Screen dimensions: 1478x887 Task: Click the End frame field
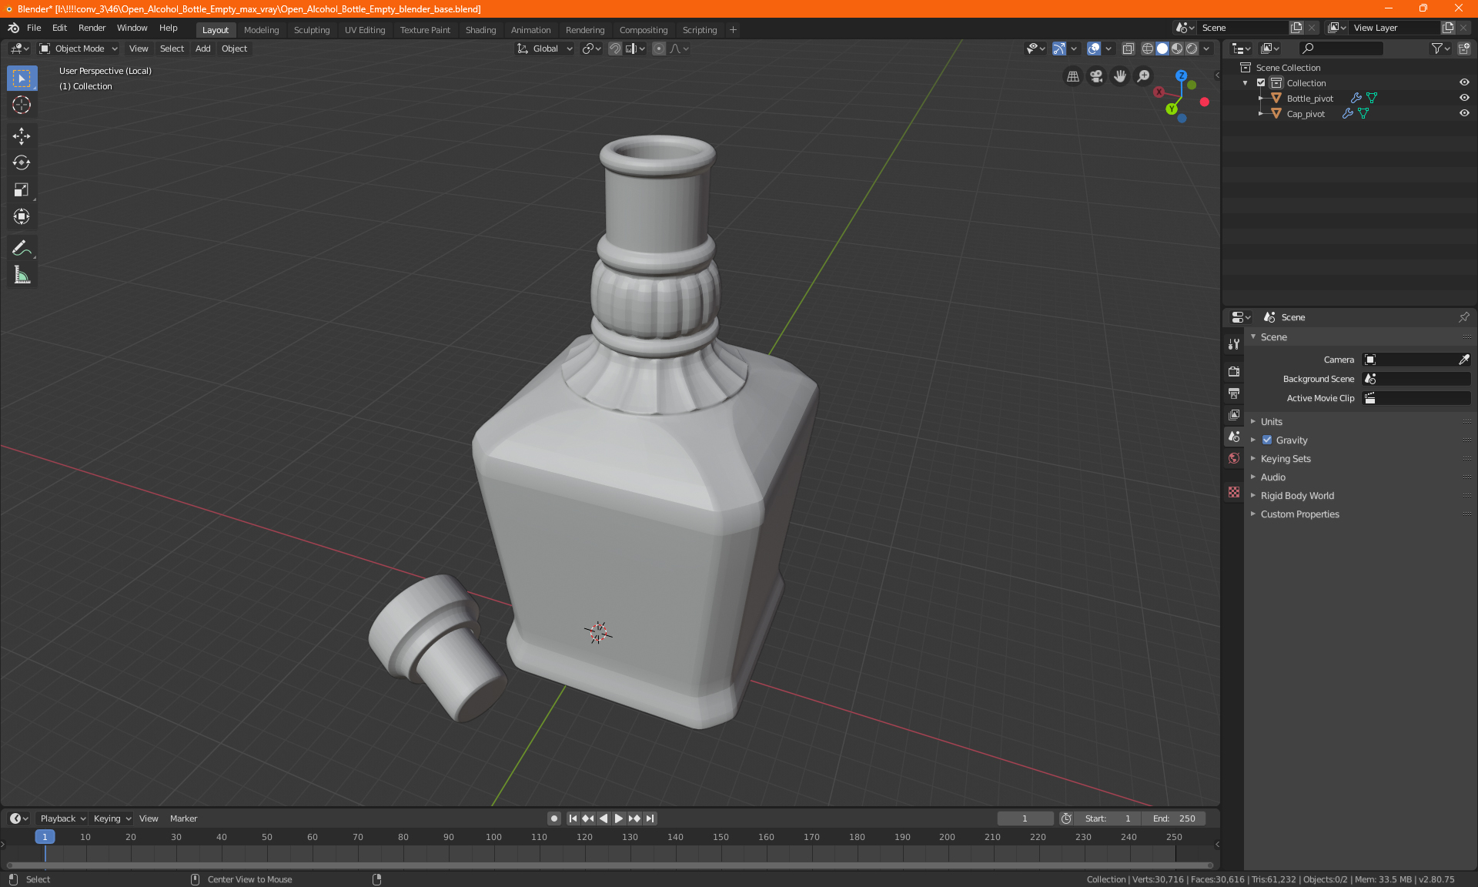(x=1174, y=818)
